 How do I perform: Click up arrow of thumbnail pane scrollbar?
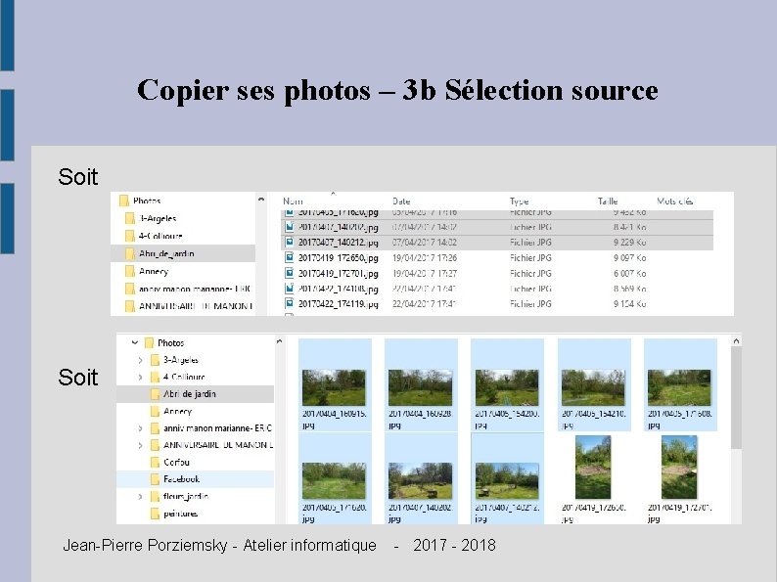coord(736,340)
